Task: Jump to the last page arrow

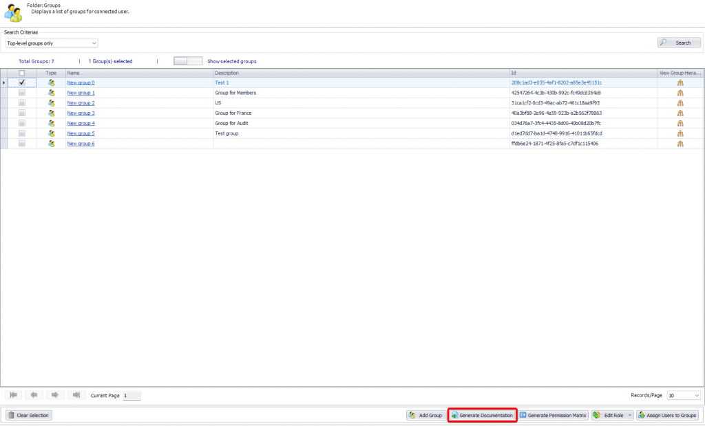Action: (76, 395)
